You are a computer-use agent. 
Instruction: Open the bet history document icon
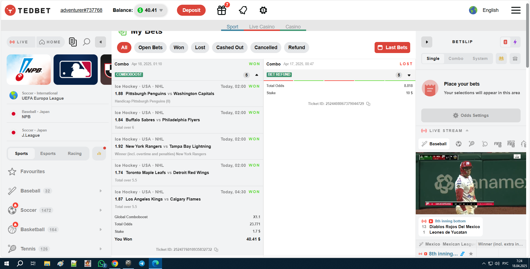(x=73, y=42)
